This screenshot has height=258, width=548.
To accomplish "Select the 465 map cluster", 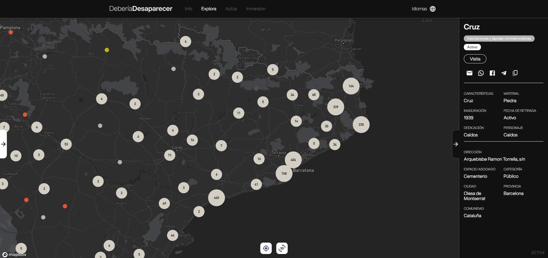I will pos(216,198).
